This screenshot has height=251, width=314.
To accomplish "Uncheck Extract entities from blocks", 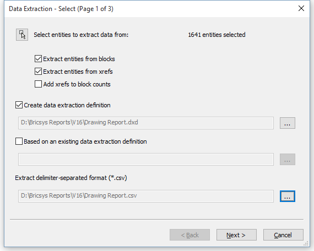I will 38,59.
